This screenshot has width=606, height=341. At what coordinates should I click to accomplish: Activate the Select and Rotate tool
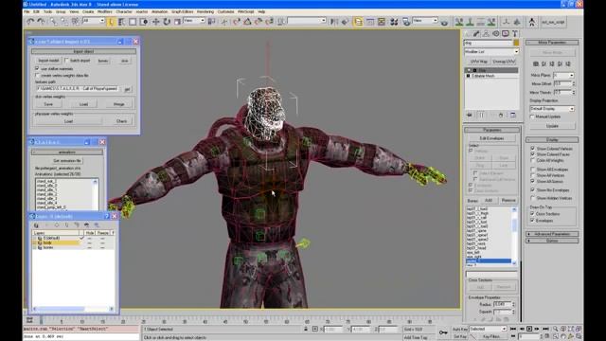(167, 22)
